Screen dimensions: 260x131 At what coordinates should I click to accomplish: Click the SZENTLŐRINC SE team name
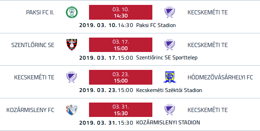(x=33, y=45)
